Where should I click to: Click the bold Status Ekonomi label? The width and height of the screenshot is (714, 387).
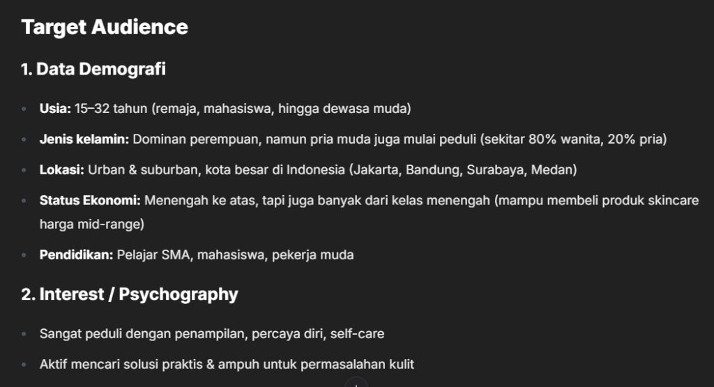[91, 200]
